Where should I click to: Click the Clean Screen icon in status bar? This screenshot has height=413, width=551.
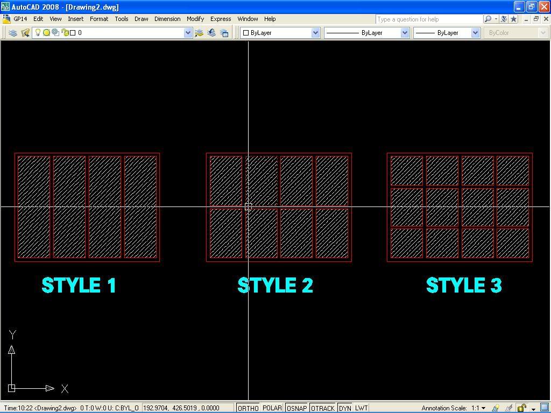545,408
